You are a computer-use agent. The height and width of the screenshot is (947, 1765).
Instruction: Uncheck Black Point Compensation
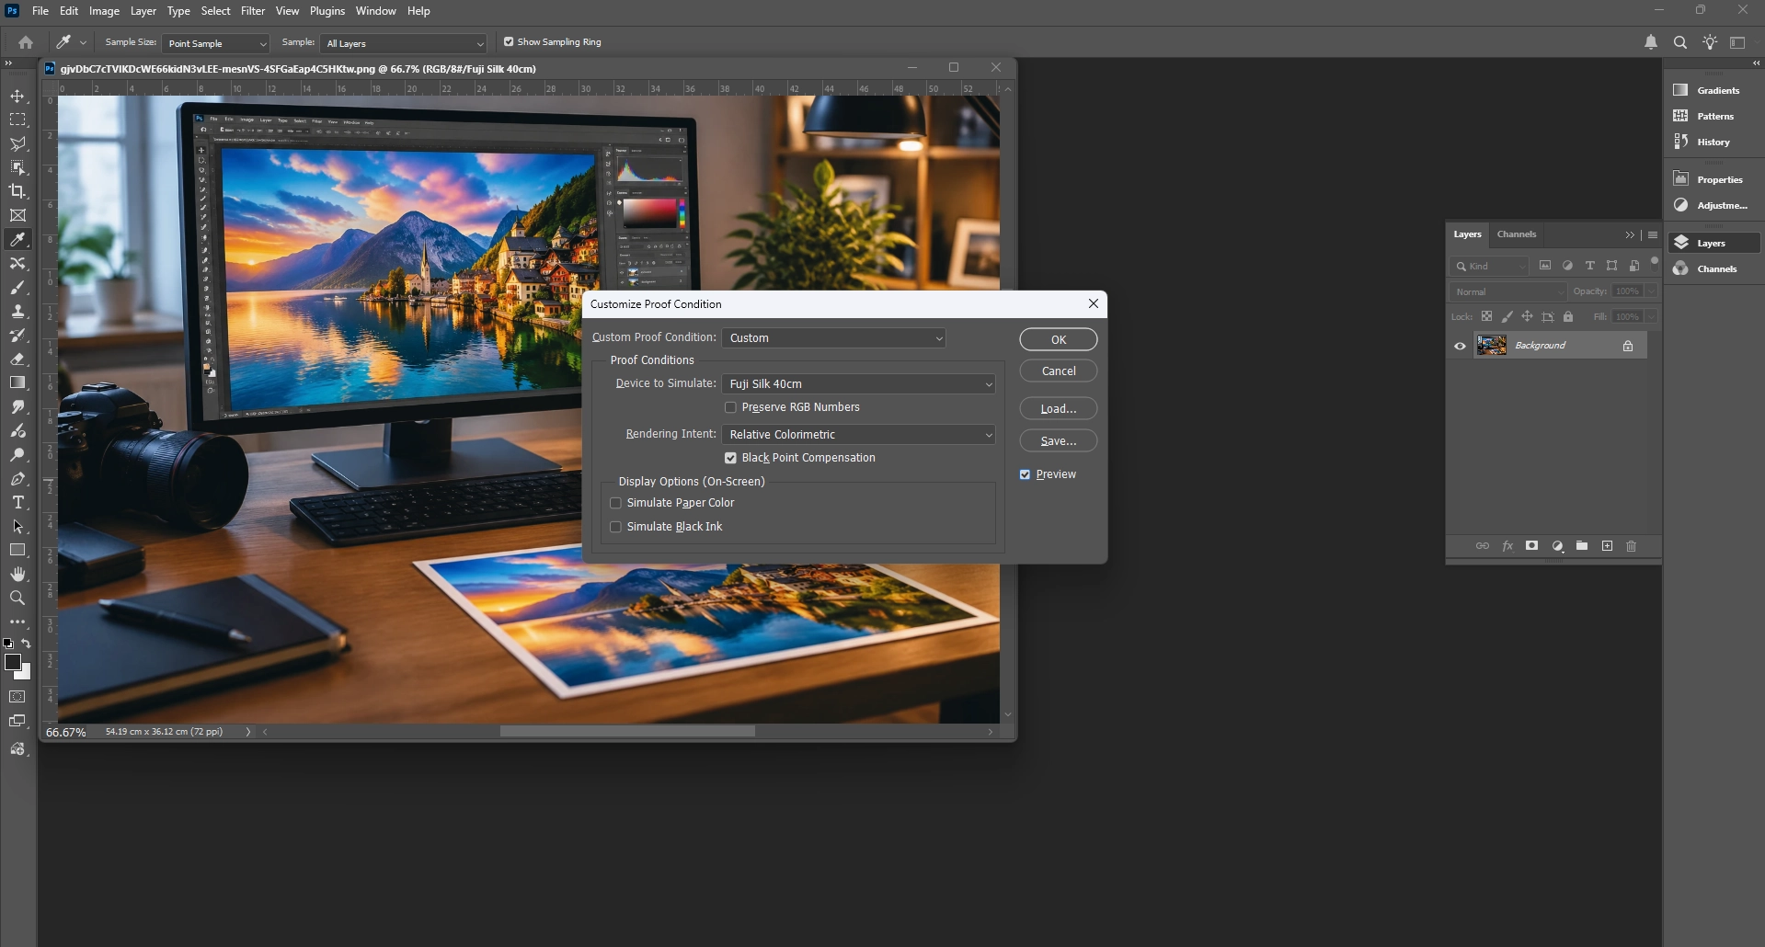tap(731, 458)
